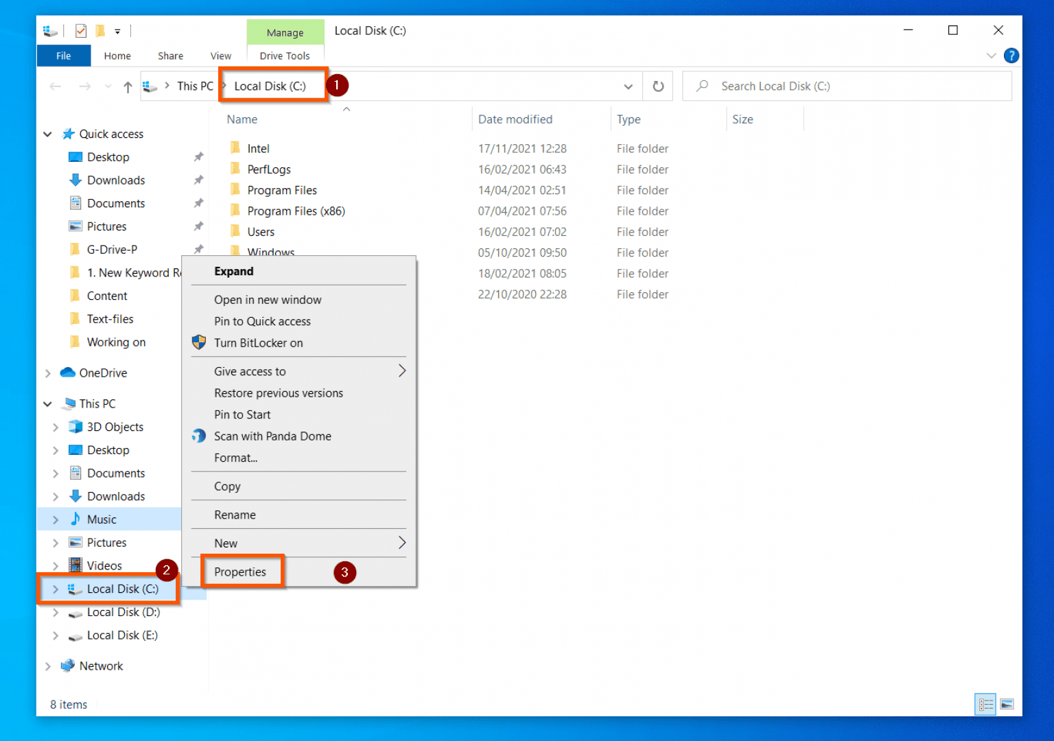This screenshot has width=1054, height=741.
Task: Open the Quick Access Toolbar customize dropdown
Action: click(117, 31)
